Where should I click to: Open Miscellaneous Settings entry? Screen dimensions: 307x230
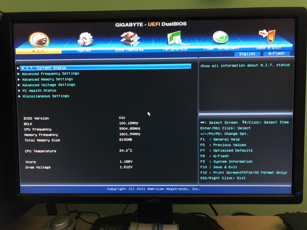[x=46, y=96]
